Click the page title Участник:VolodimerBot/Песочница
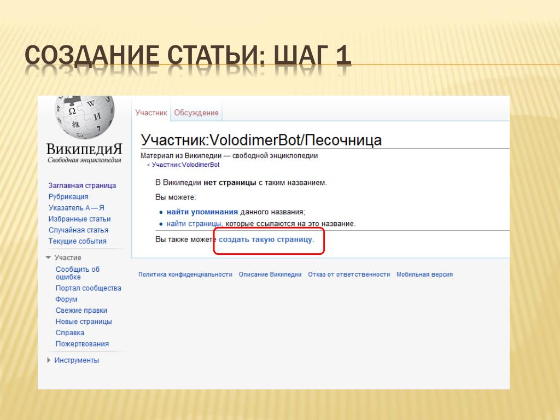The height and width of the screenshot is (420, 560). coord(261,139)
